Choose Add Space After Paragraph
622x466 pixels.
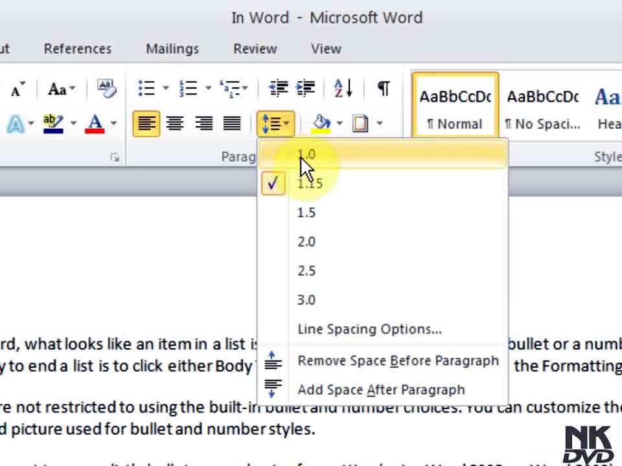click(382, 390)
